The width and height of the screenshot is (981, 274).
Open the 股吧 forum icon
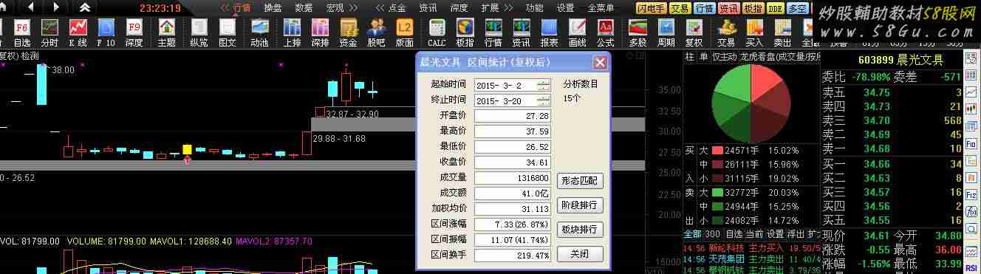376,33
